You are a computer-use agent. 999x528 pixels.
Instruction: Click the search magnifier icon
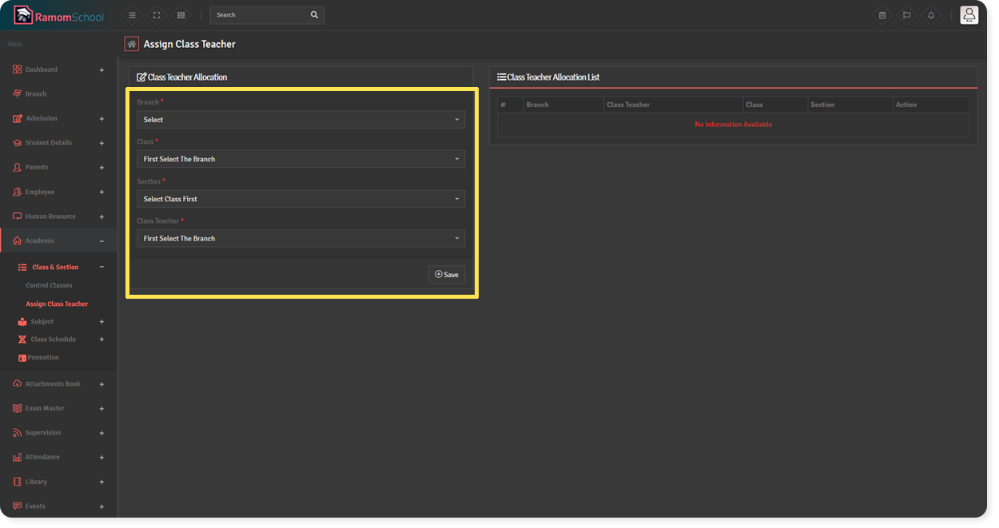tap(314, 15)
